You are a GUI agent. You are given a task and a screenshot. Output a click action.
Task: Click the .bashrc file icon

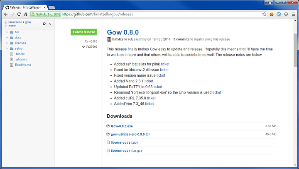click(x=12, y=54)
